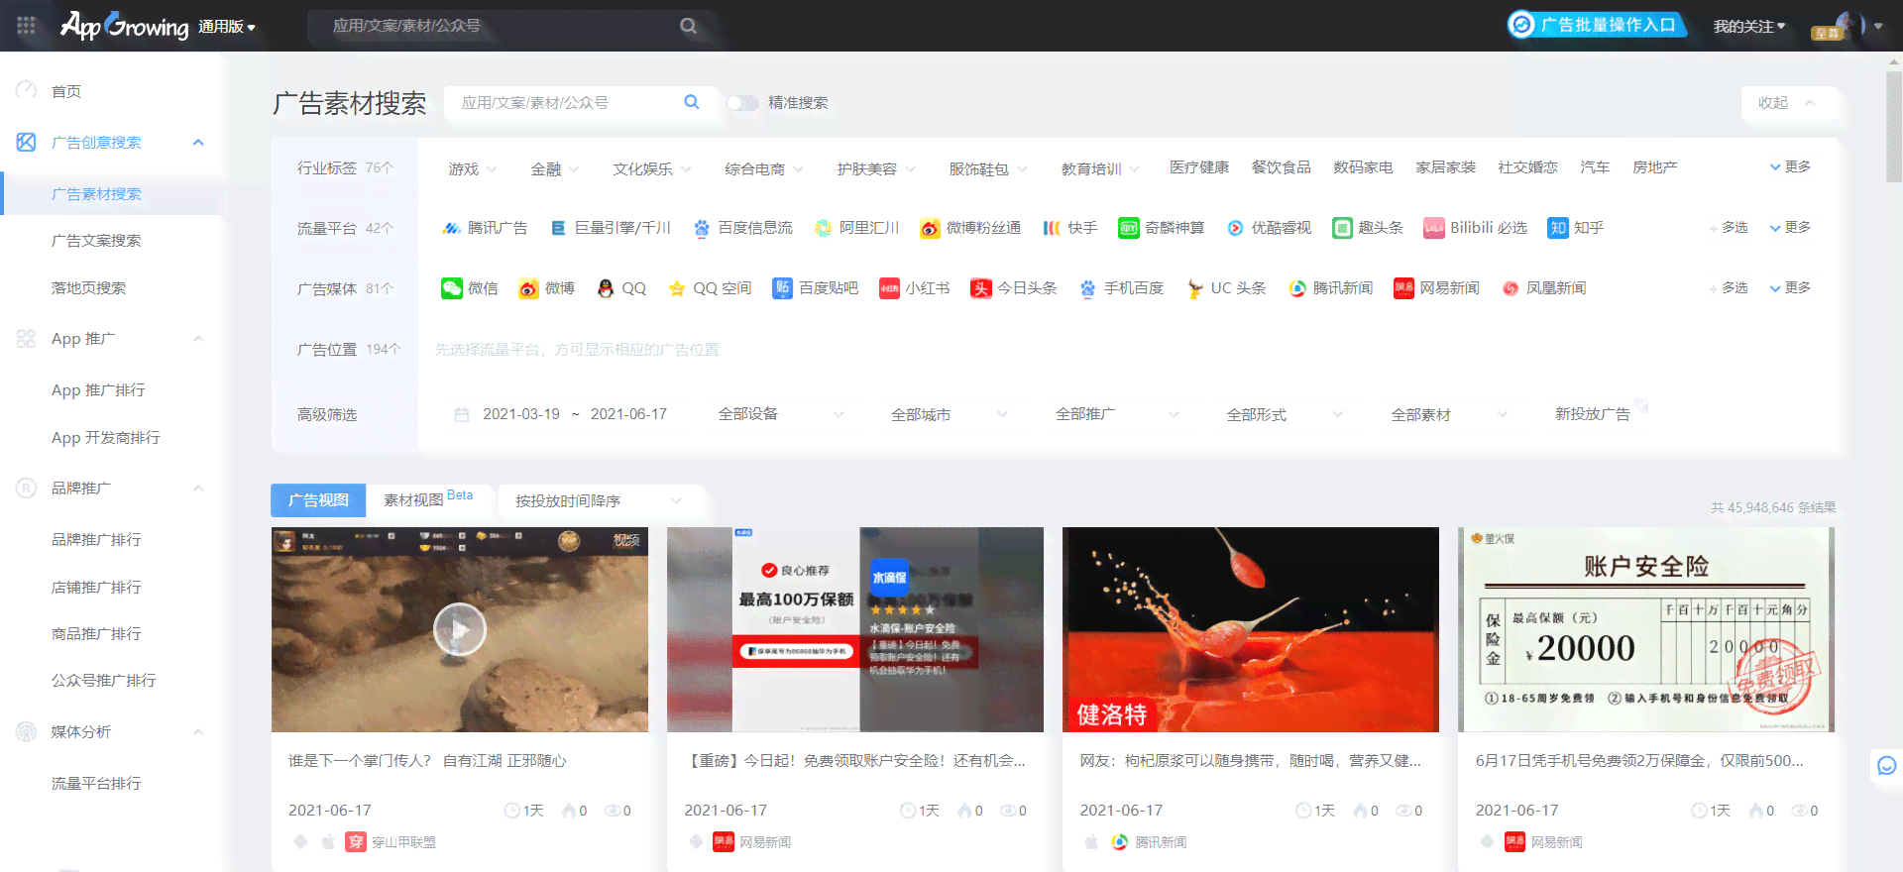
Task: Collapse the 广告创意搜索 sidebar section
Action: [198, 143]
